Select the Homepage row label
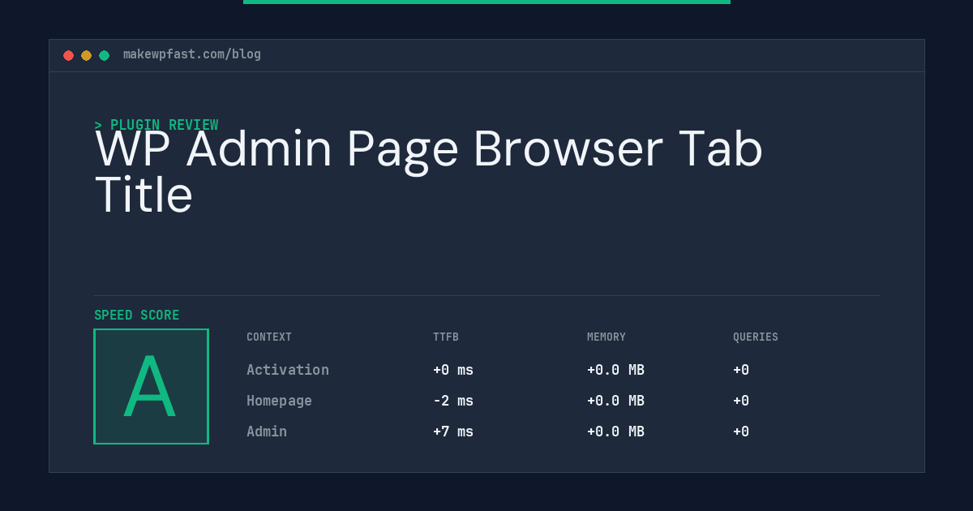The height and width of the screenshot is (511, 973). (279, 401)
